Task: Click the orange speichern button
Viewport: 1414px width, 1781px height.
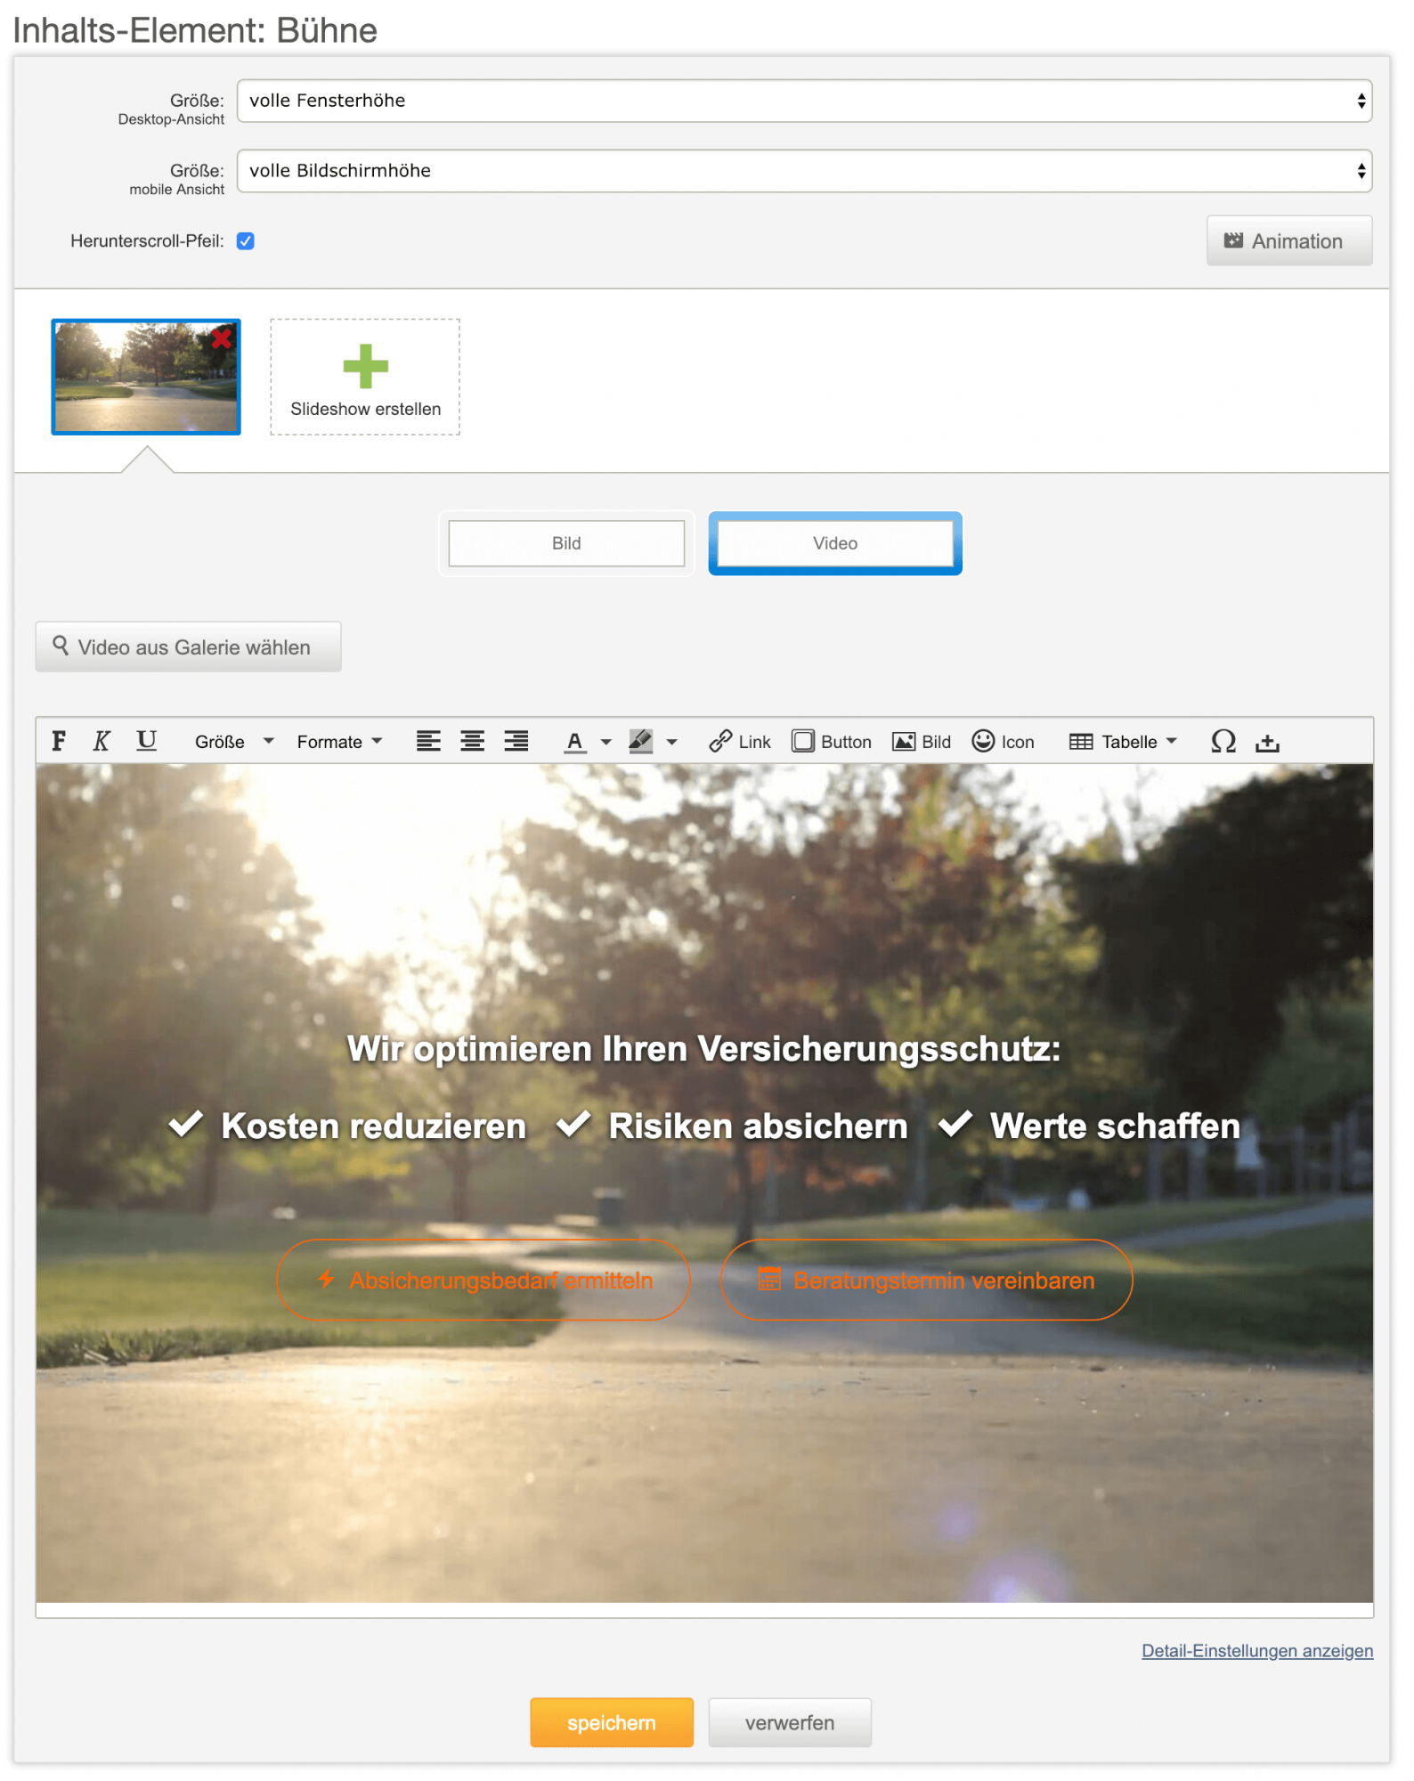Action: pyautogui.click(x=611, y=1722)
